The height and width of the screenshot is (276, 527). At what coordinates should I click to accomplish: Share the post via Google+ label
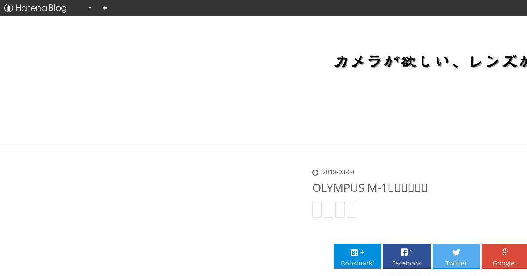(x=505, y=263)
